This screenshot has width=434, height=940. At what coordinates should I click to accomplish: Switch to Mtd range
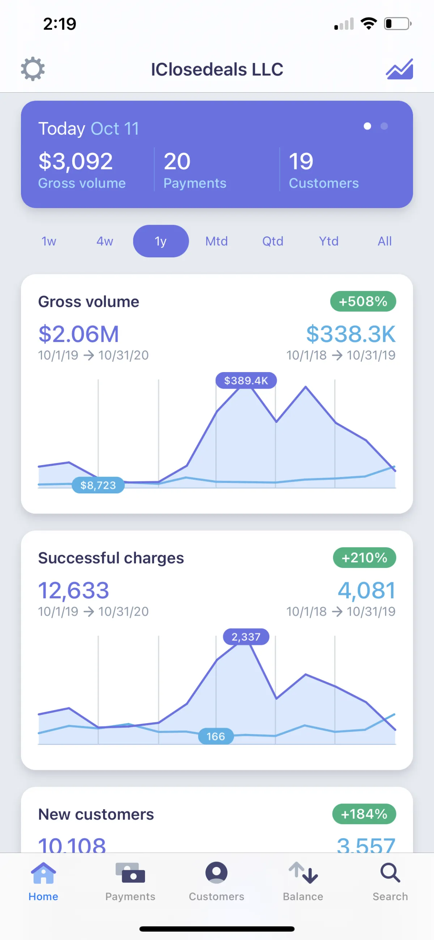click(217, 241)
